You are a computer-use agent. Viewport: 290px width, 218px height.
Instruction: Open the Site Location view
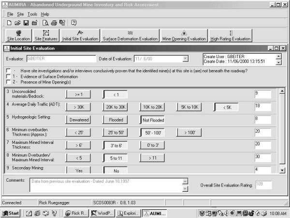coord(17,36)
